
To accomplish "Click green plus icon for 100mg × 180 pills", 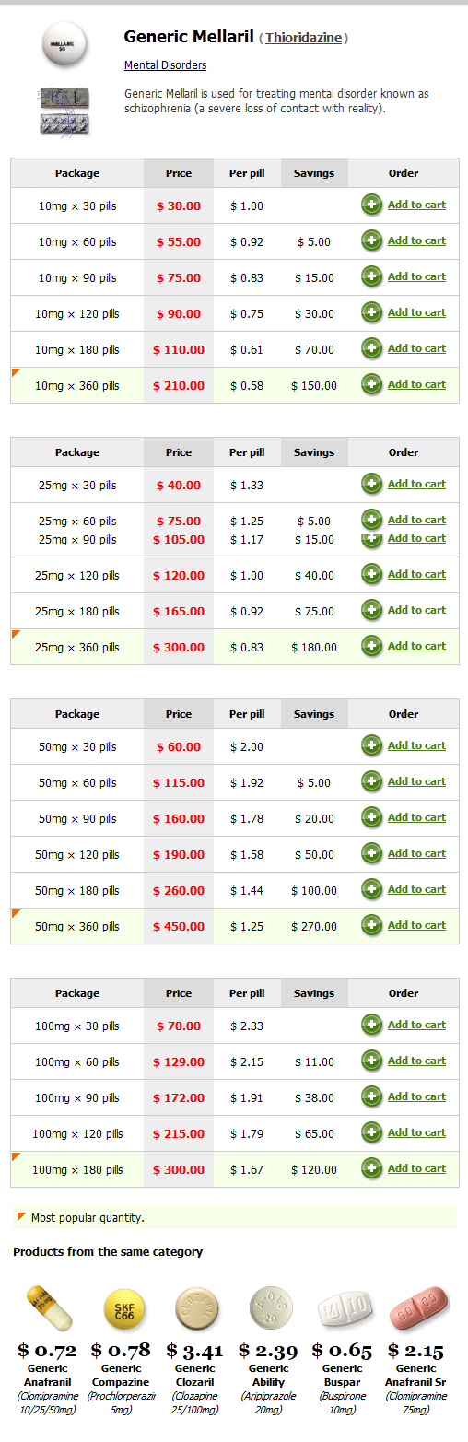I will [x=372, y=1169].
